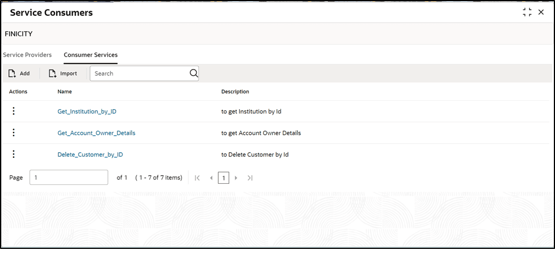The height and width of the screenshot is (267, 555).
Task: Go to next page arrow
Action: tap(236, 178)
